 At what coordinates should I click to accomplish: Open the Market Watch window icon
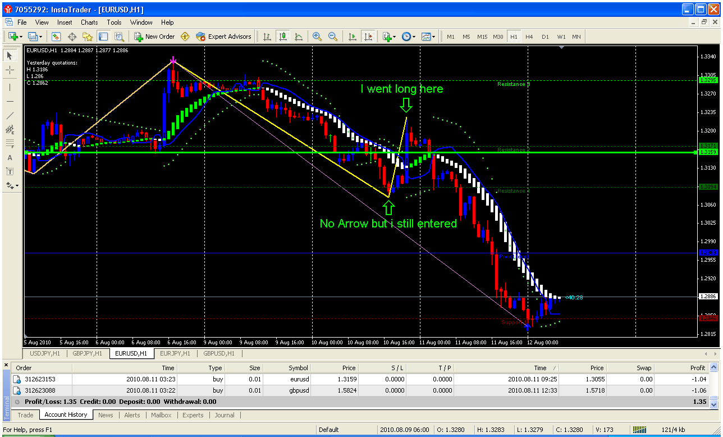tap(56, 37)
